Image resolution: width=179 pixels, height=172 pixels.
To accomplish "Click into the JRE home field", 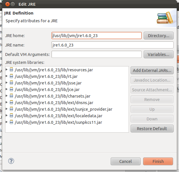I will [97, 36].
